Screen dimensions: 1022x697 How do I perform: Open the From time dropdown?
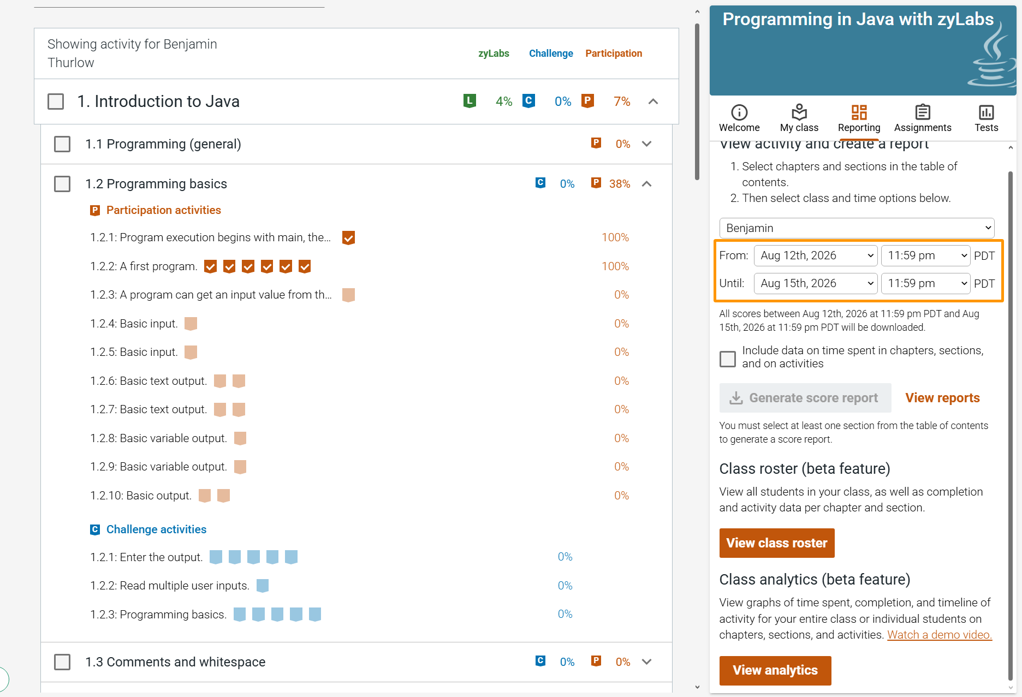(926, 255)
